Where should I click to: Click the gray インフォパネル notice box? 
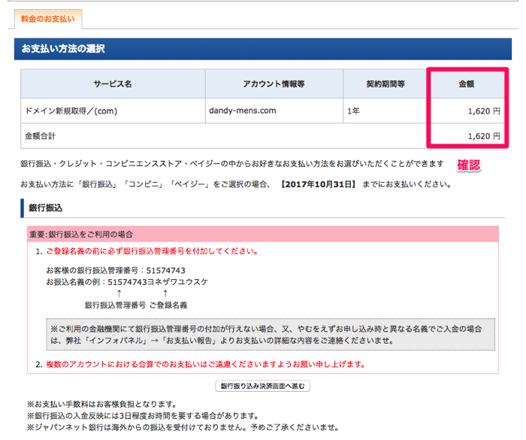click(x=271, y=335)
